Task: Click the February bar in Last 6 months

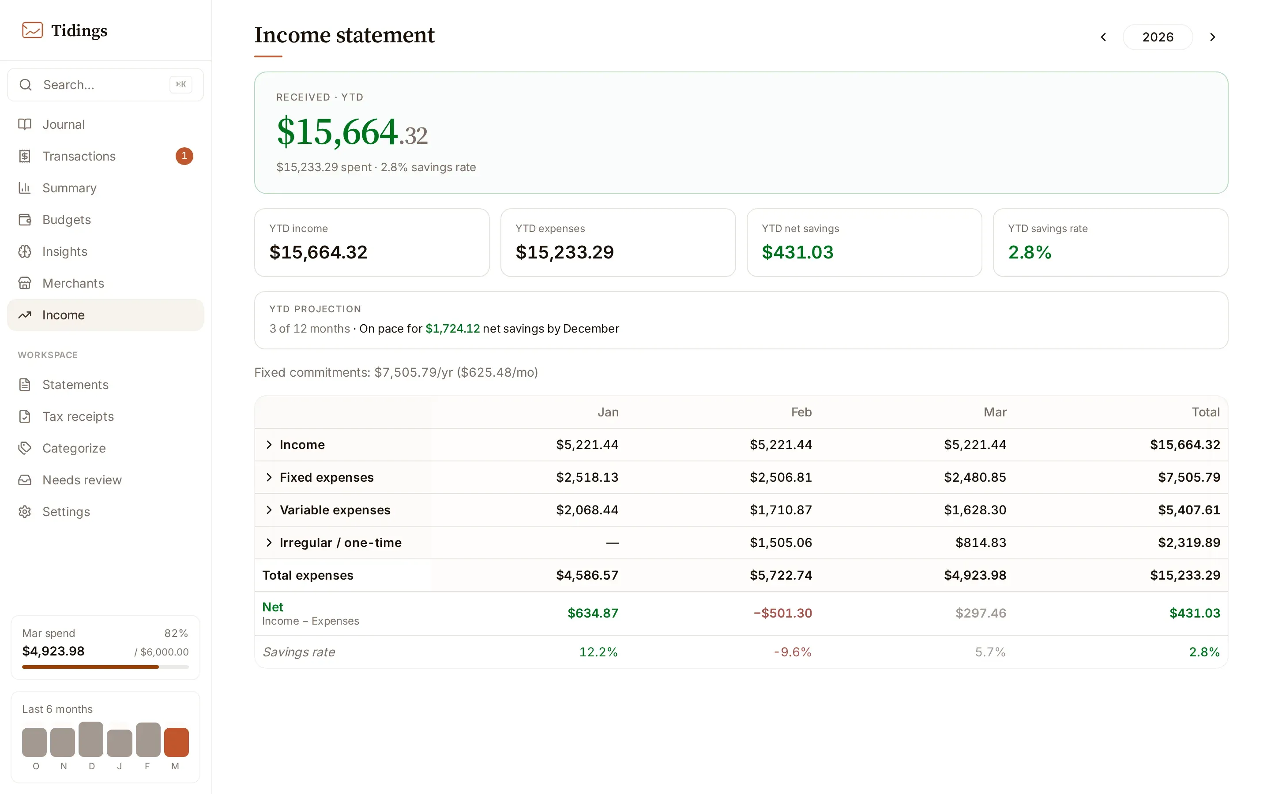Action: pyautogui.click(x=148, y=739)
